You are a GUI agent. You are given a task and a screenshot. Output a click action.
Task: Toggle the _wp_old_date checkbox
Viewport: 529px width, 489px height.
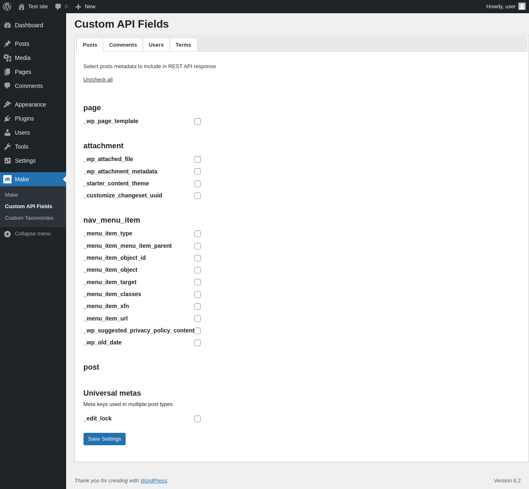tap(198, 343)
